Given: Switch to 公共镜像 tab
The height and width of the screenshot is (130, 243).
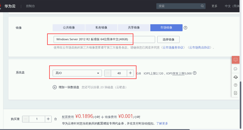Looking at the screenshot, I should tap(69, 28).
